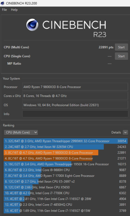Screen dimensions: 130x216
Task: Select the Core i7-7700K ranking entry
Action: click(66, 193)
